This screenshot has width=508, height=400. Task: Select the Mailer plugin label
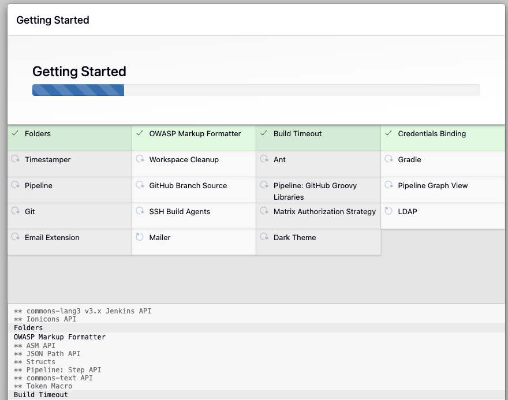(x=160, y=237)
